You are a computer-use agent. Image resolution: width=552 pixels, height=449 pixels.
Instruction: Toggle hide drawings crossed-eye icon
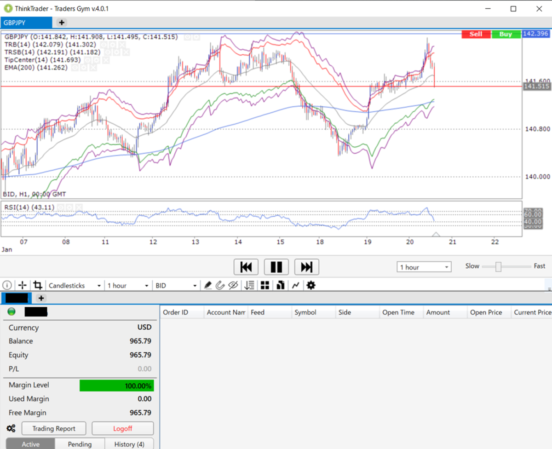pyautogui.click(x=233, y=286)
